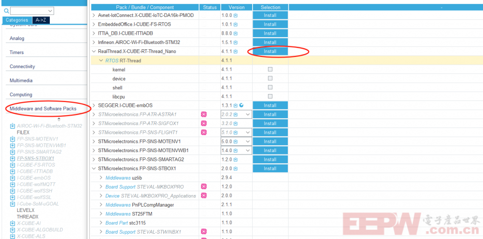Collapse the STMicroelectronics.FP-SNS-STBOX1 pack
This screenshot has width=483, height=239.
(94, 169)
